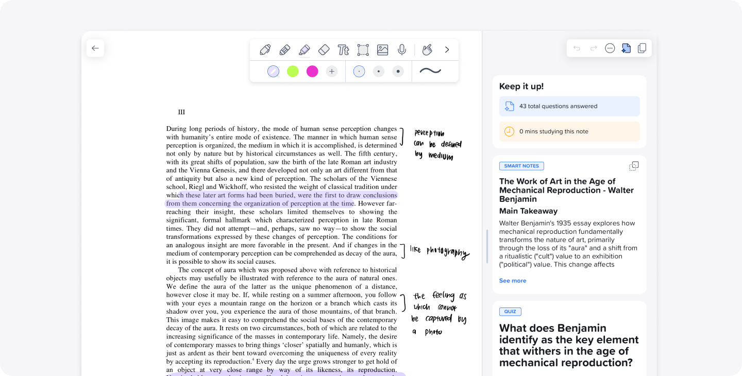Select the Pencil tool
The width and height of the screenshot is (742, 376).
click(x=285, y=49)
